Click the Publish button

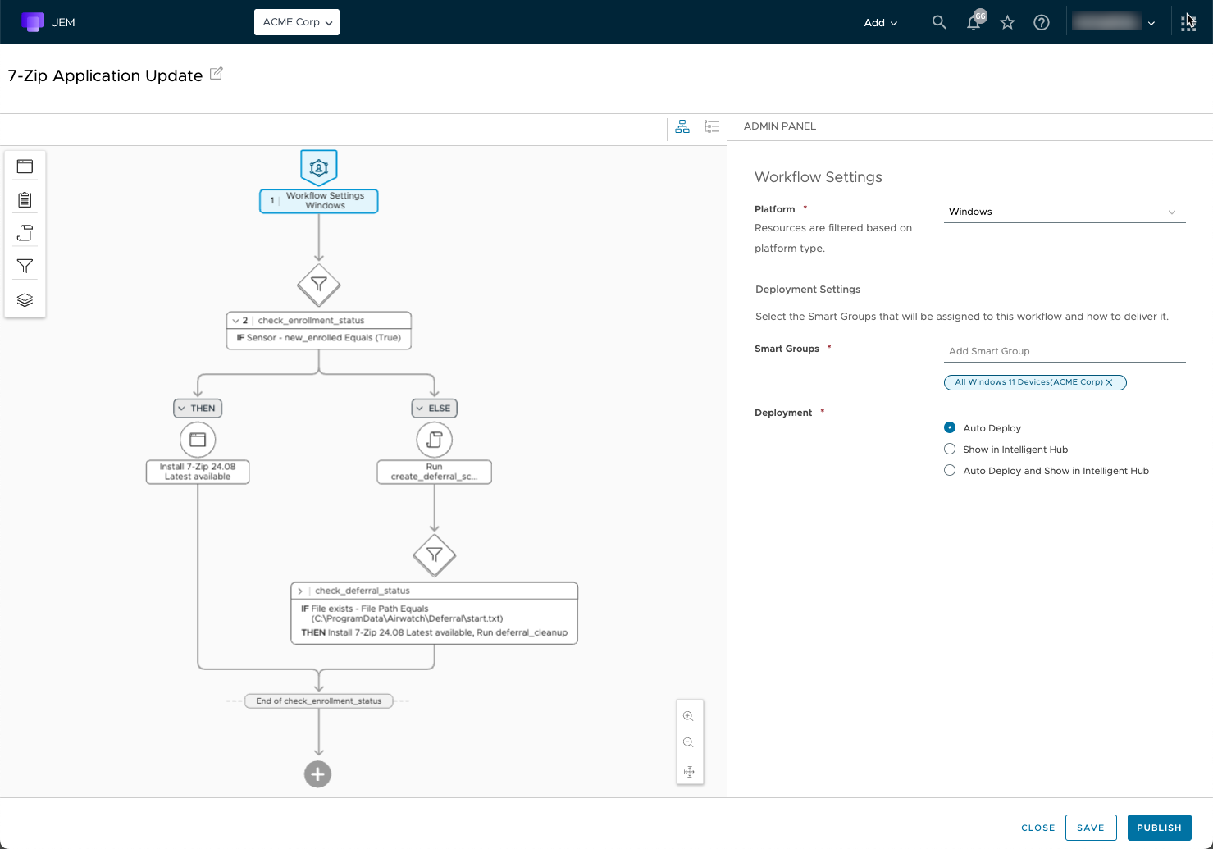click(1159, 828)
